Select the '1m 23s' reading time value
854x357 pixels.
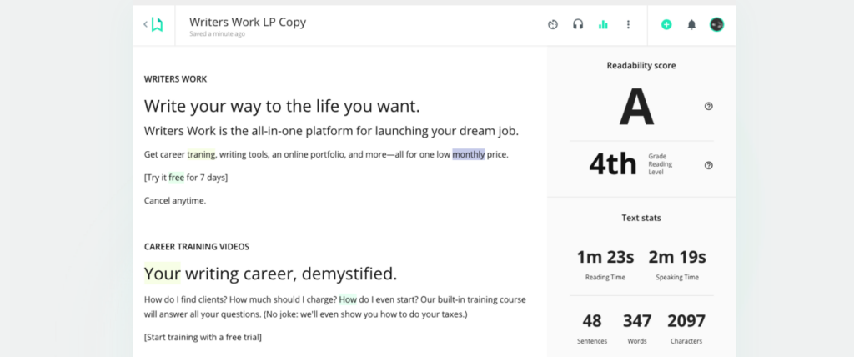click(x=605, y=257)
